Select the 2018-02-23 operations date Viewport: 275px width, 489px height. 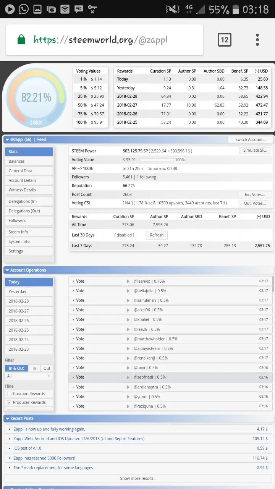pos(29,349)
